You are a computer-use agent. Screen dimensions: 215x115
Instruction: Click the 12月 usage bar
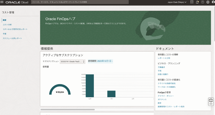tap(90, 86)
